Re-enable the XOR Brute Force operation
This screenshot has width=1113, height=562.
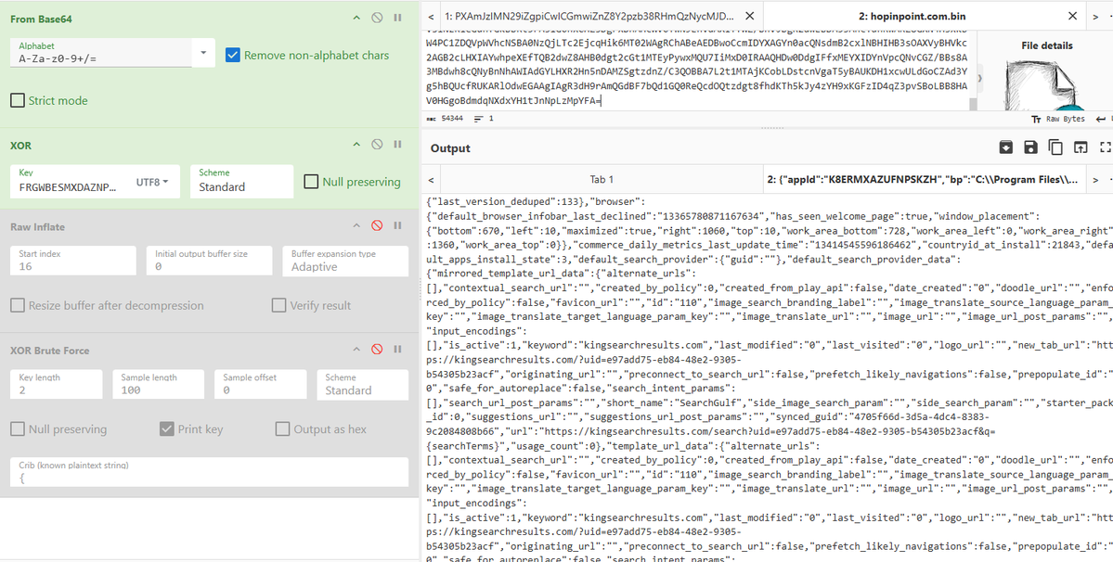click(378, 350)
